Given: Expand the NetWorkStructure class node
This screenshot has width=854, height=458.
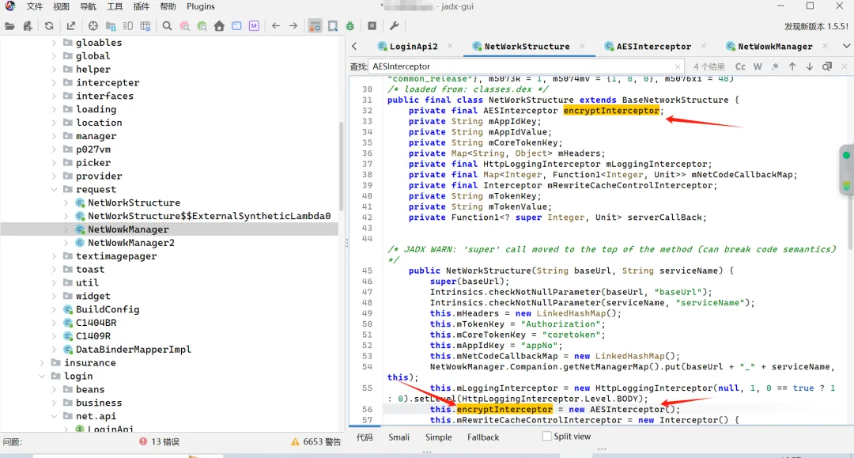Looking at the screenshot, I should point(66,203).
